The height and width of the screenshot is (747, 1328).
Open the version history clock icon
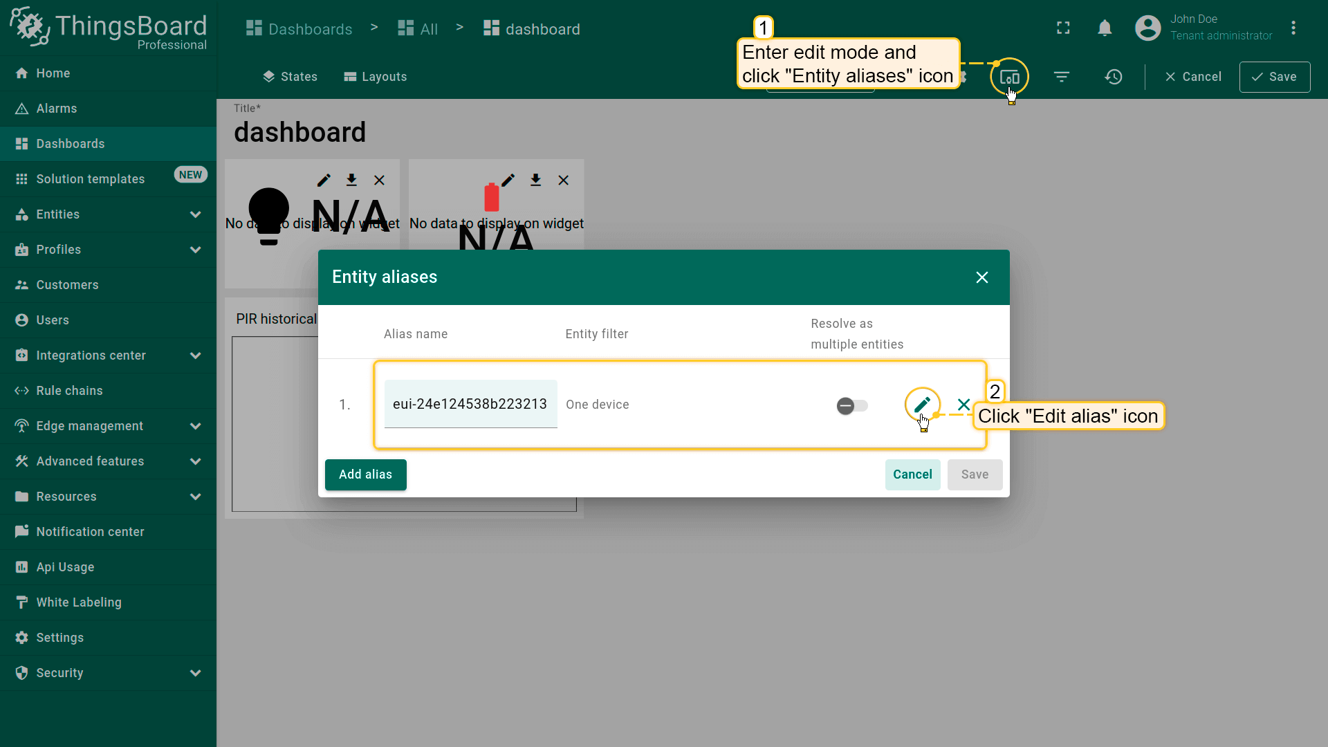click(1113, 77)
